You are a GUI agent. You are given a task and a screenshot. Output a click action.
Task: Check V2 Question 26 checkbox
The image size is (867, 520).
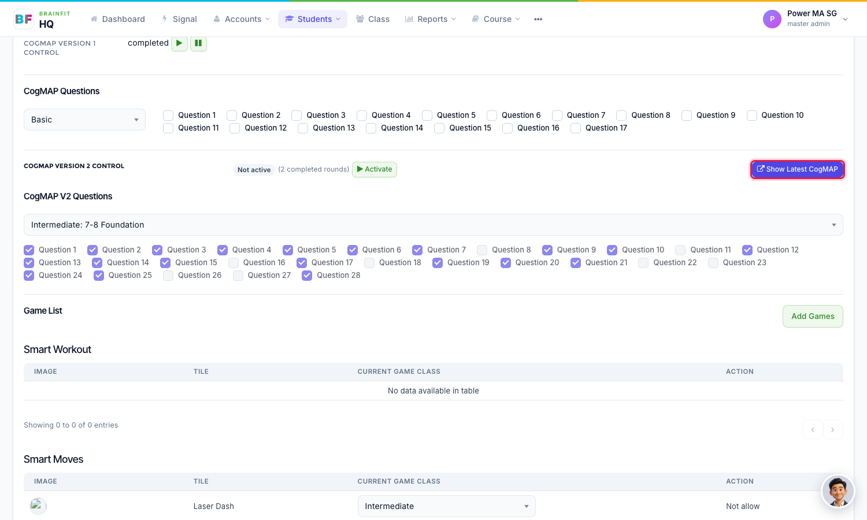click(x=168, y=276)
